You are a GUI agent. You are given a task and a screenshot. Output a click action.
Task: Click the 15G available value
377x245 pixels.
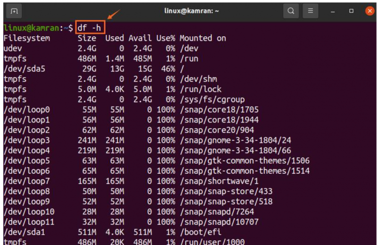145,69
